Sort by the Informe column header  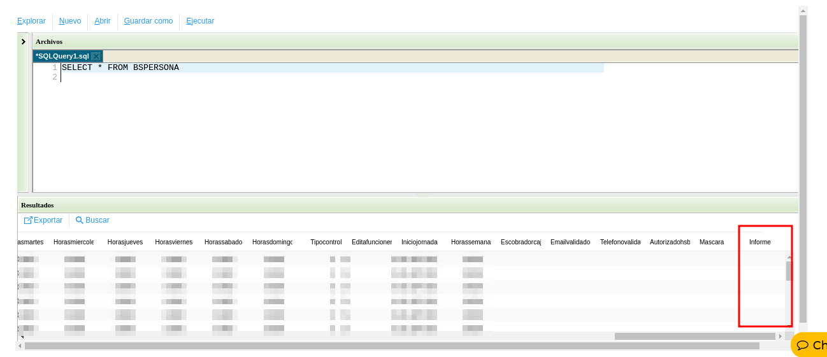[759, 242]
